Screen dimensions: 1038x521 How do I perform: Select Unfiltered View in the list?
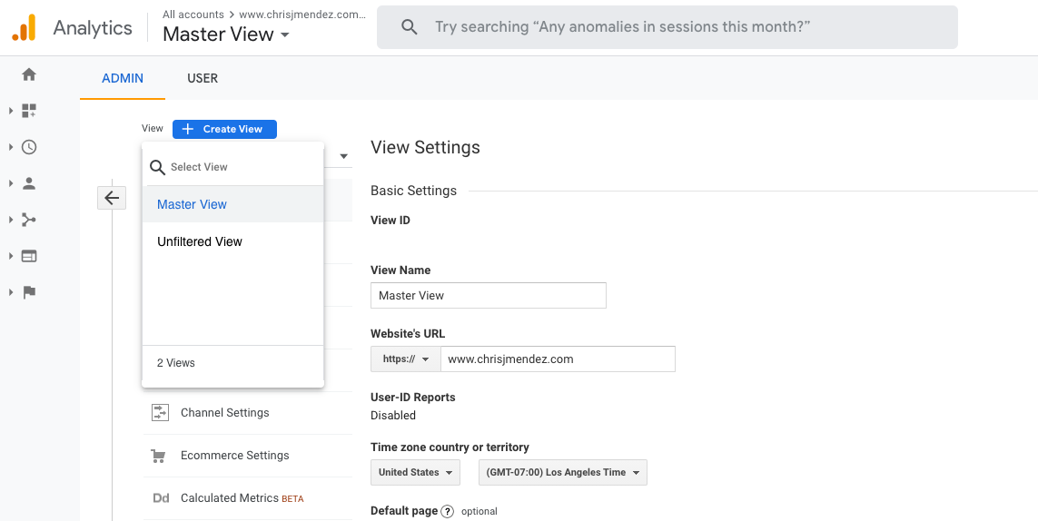coord(233,241)
